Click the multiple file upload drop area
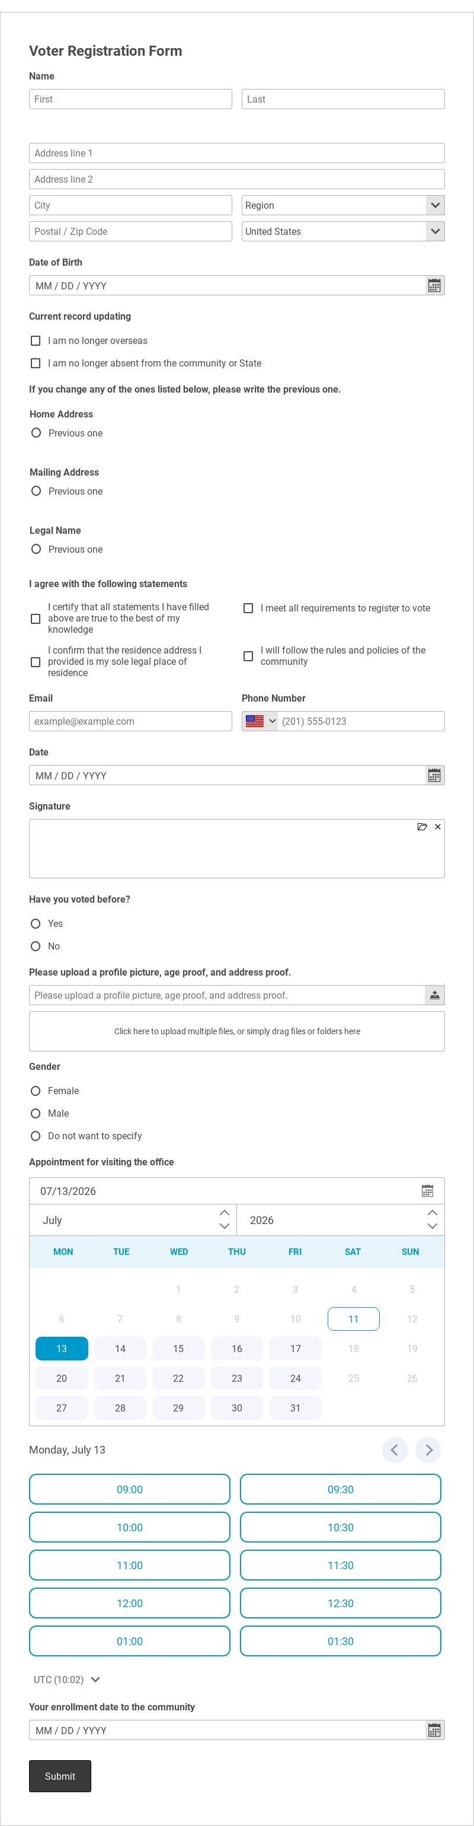This screenshot has height=1826, width=474. 236,1031
